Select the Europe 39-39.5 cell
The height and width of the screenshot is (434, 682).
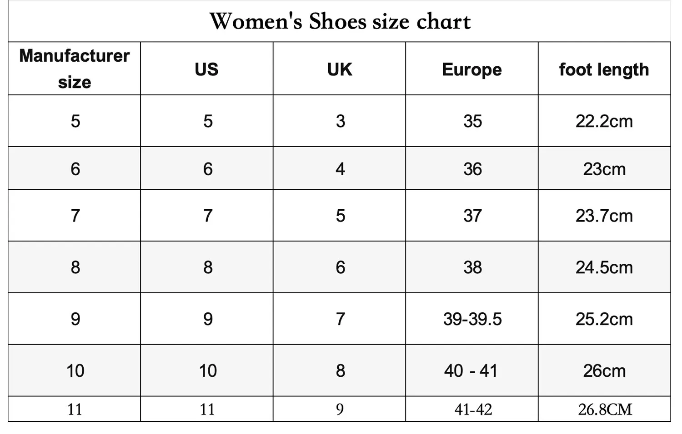(472, 319)
